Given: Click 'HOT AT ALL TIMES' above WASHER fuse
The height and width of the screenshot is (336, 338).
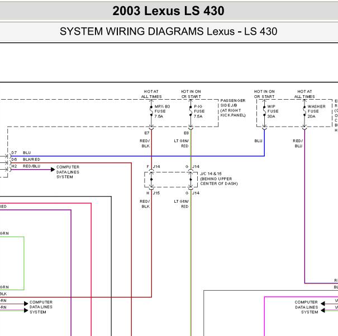Looking at the screenshot, I should pos(304,94).
